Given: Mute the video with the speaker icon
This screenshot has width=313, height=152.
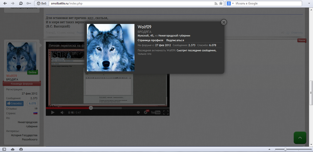Looking at the screenshot, I should coord(62,113).
